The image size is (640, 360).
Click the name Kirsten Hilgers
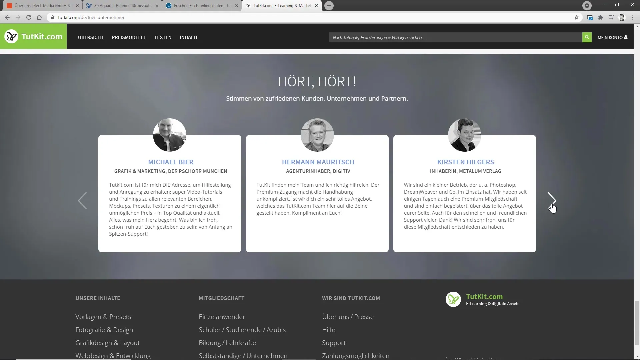(465, 162)
